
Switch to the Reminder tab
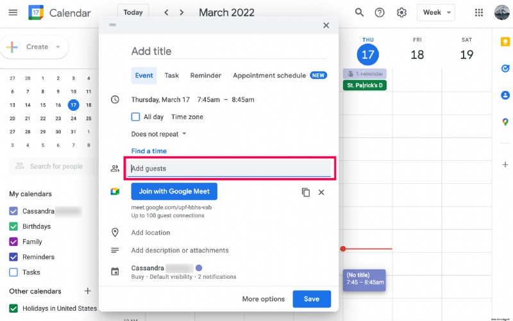(x=206, y=76)
